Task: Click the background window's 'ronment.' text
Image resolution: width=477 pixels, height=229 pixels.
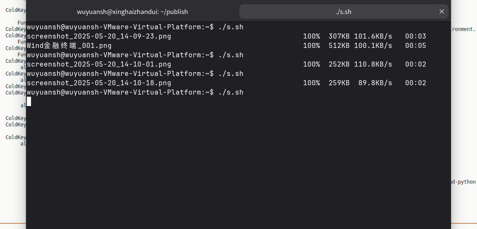Action: click(463, 29)
